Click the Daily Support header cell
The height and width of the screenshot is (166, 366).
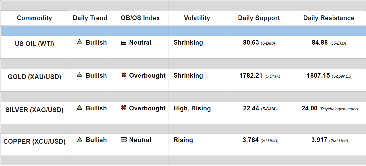click(x=259, y=18)
